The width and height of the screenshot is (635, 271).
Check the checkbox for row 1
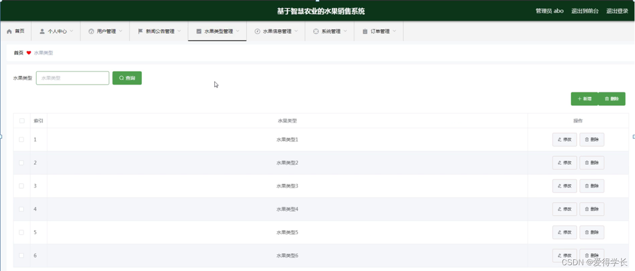(x=21, y=140)
